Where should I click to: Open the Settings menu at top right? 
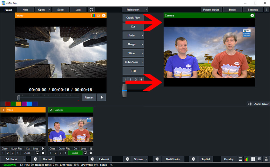253,10
